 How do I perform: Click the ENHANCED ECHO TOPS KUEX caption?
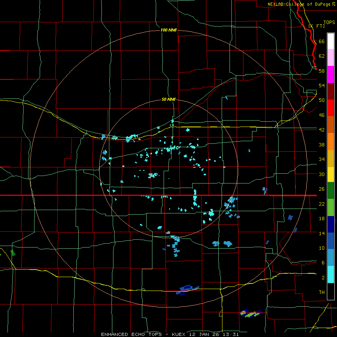pos(170,334)
